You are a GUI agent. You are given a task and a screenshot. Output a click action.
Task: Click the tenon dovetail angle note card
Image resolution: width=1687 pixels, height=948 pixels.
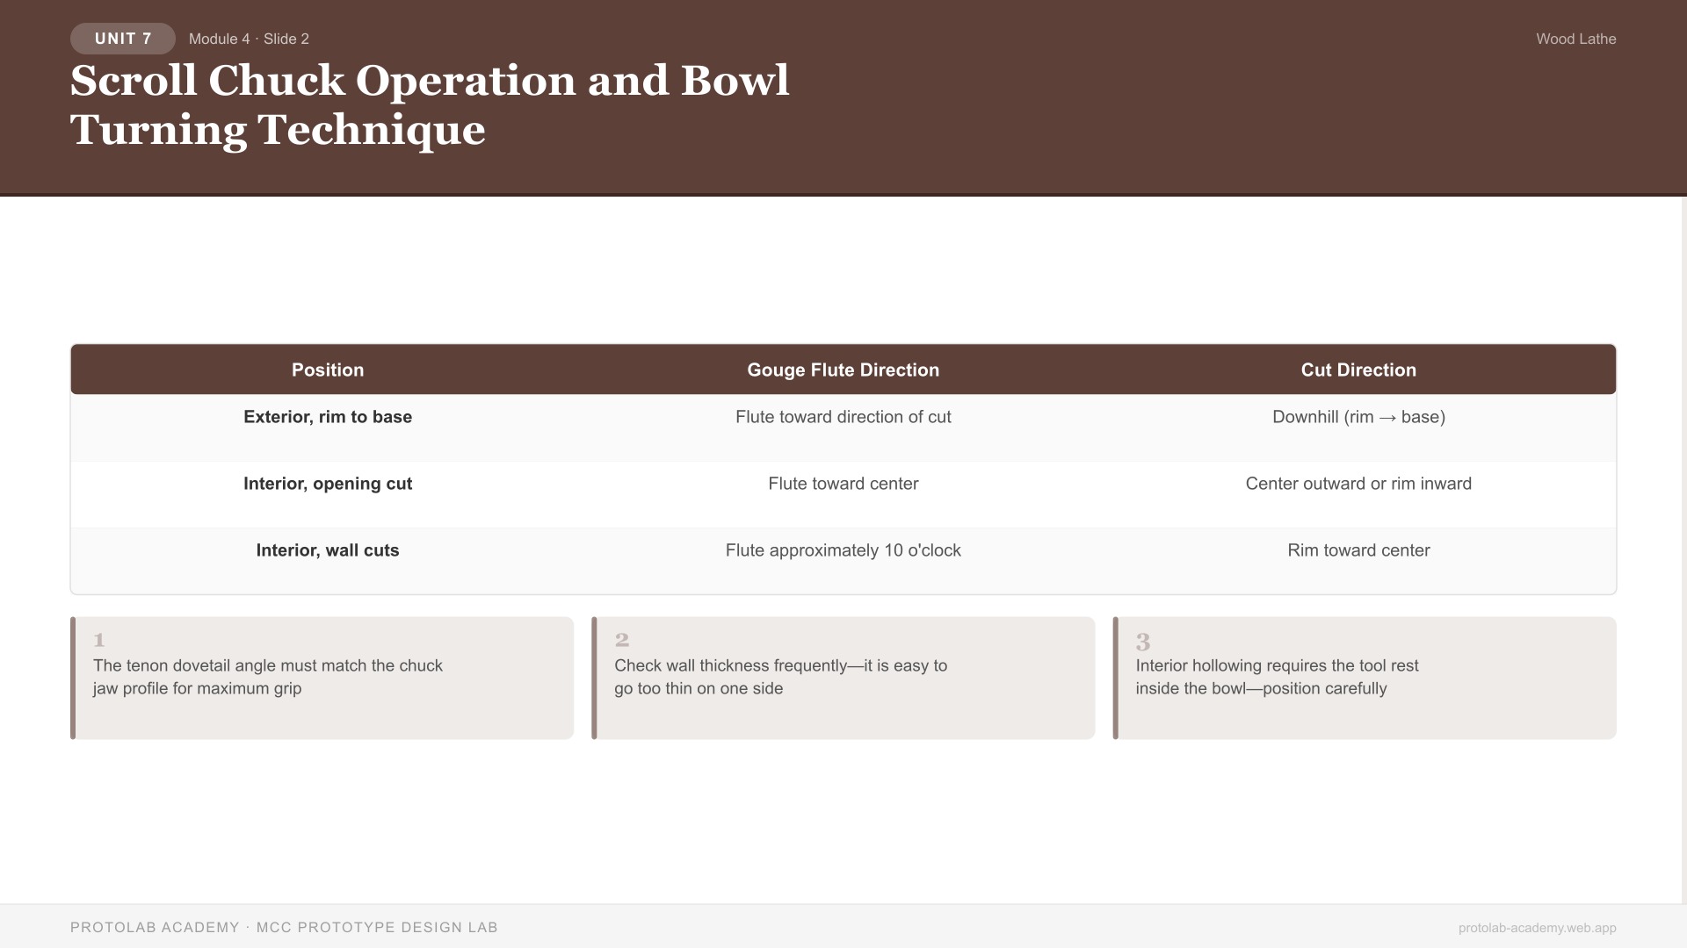[x=322, y=678]
